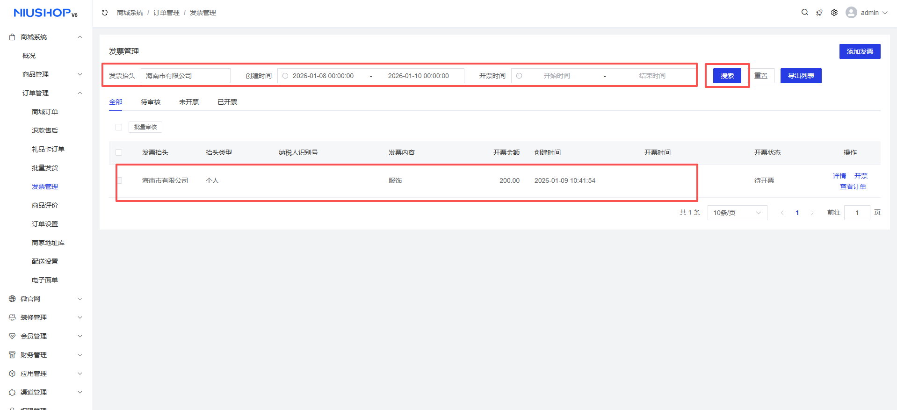Tick the select-all checkbox in table header
Viewport: 897px width, 410px height.
[119, 152]
